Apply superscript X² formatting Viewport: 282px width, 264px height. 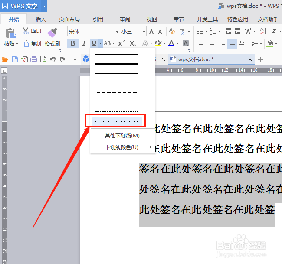pos(121,43)
